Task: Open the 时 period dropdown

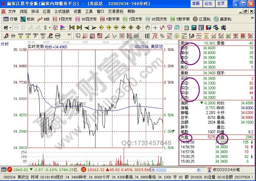Action: coord(7,28)
